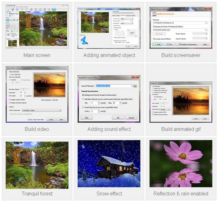
Task: Select the Custom GIF resolution radio
Action: [153, 94]
